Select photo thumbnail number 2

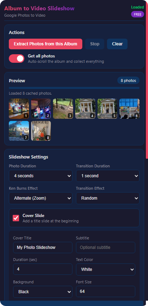[41, 109]
